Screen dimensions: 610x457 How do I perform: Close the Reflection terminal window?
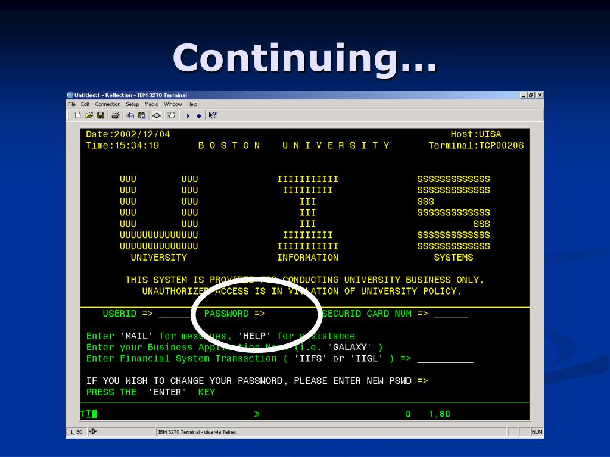[x=540, y=95]
